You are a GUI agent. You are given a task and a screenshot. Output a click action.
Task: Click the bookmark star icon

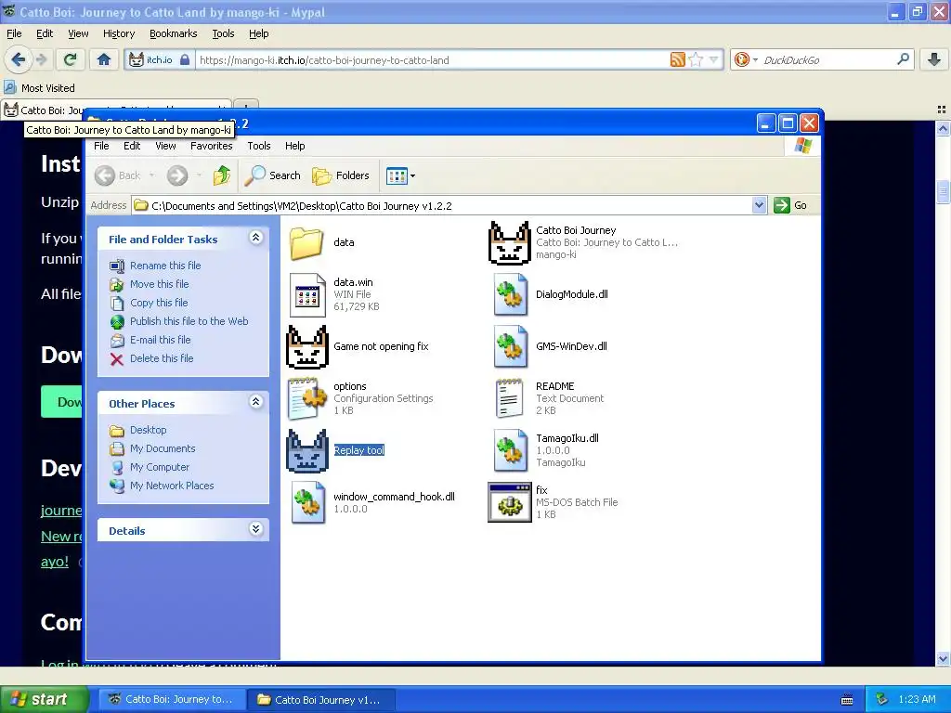[x=696, y=59]
